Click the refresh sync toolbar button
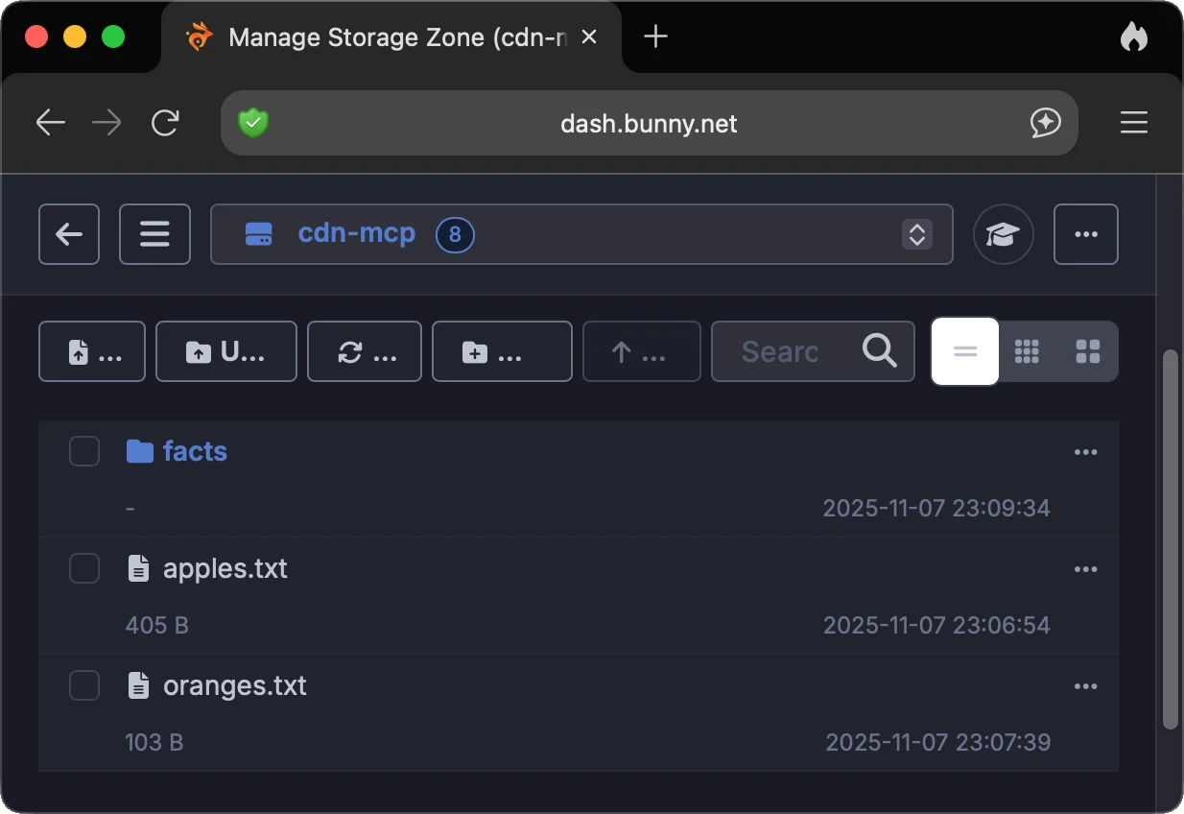1184x814 pixels. [x=365, y=351]
